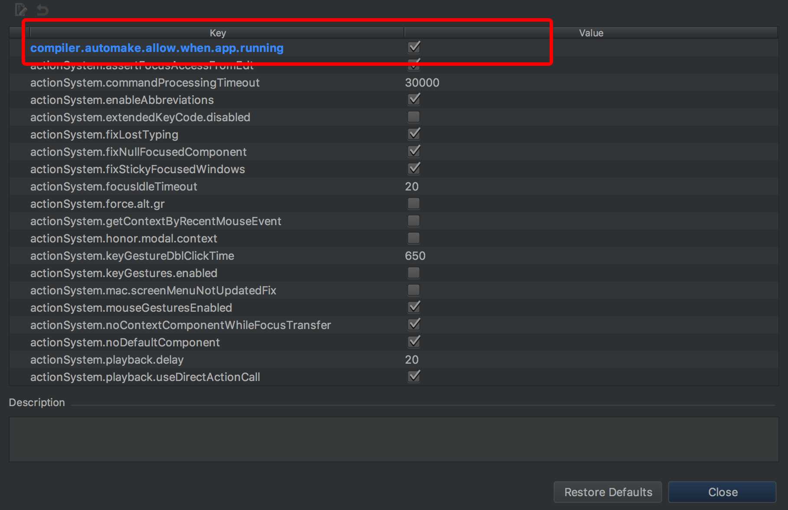Screen dimensions: 788x510
Task: Enable actionSystem.honor.modal.context checkbox
Action: [414, 238]
